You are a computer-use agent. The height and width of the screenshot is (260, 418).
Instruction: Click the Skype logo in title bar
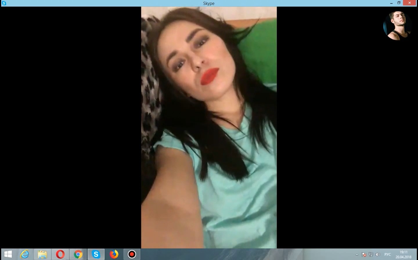[x=4, y=3]
